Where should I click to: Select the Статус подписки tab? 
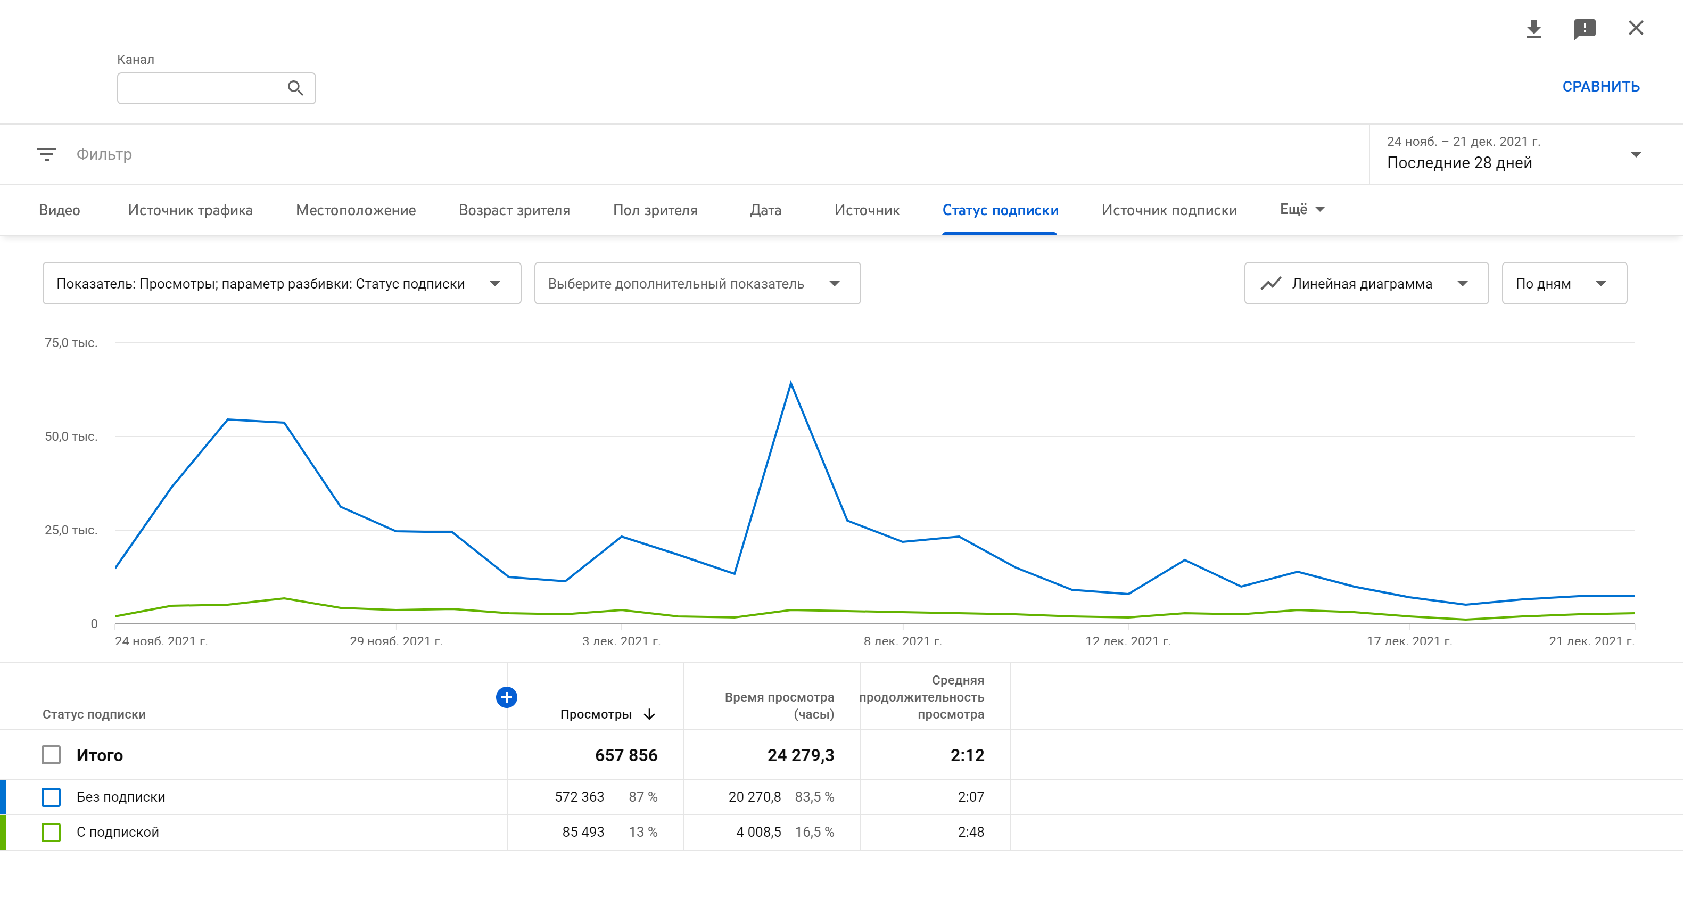point(1000,210)
